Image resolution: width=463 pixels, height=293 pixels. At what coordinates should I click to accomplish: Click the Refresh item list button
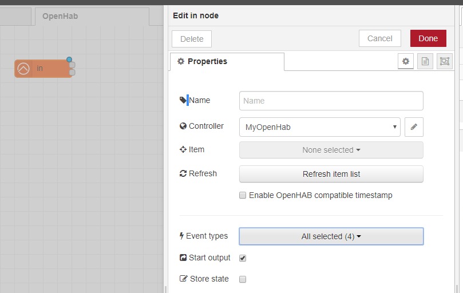tap(331, 174)
